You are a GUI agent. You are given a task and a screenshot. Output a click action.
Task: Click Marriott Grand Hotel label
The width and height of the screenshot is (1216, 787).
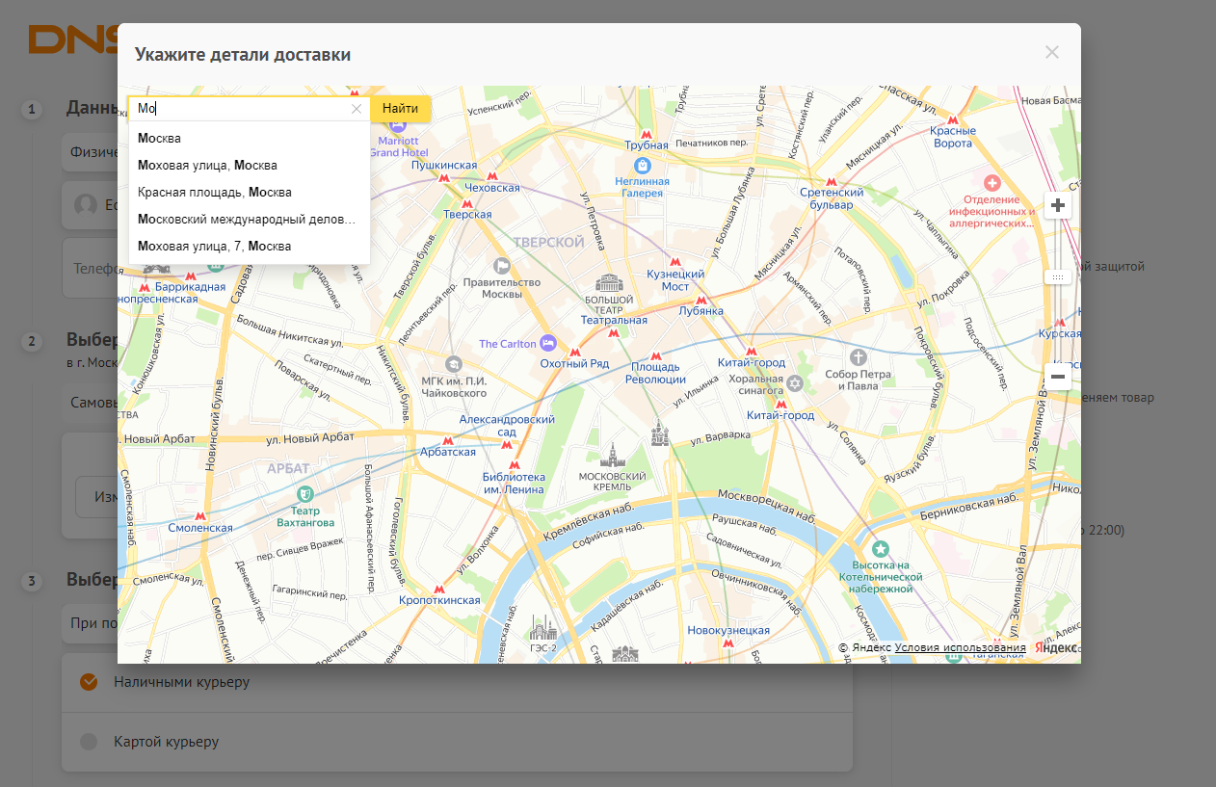pyautogui.click(x=399, y=145)
